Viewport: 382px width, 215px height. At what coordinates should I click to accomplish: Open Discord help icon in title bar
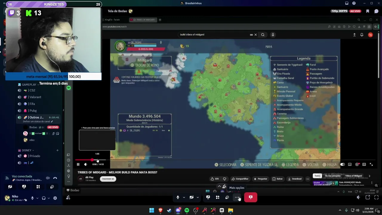pos(354,3)
